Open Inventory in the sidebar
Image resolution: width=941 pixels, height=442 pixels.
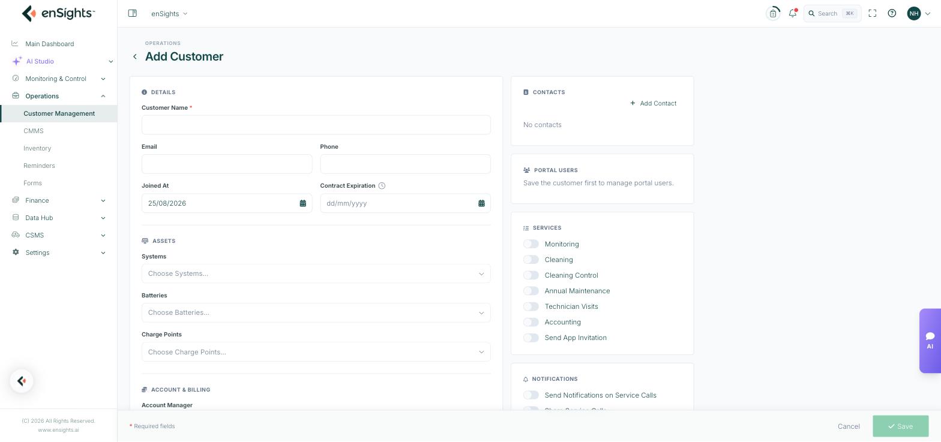[37, 148]
